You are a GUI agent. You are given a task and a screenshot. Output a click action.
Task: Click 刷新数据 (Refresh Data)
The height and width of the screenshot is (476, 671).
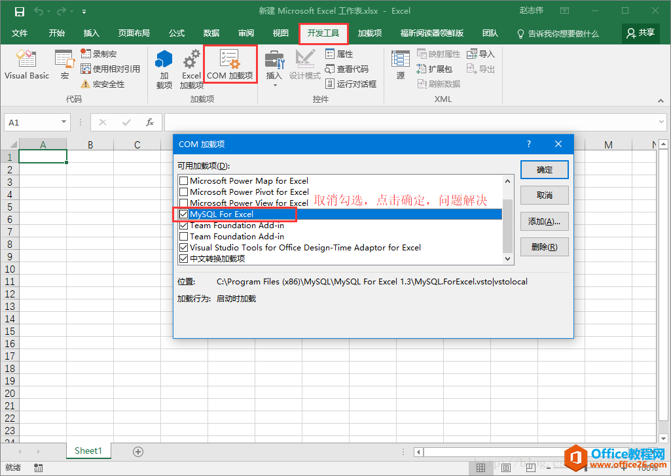click(x=439, y=84)
